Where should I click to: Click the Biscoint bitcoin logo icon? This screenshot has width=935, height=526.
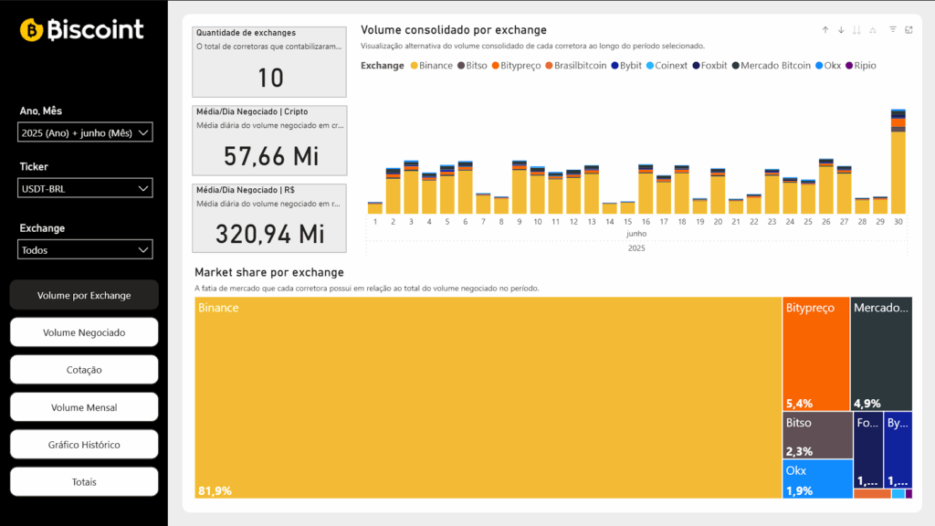coord(31,30)
